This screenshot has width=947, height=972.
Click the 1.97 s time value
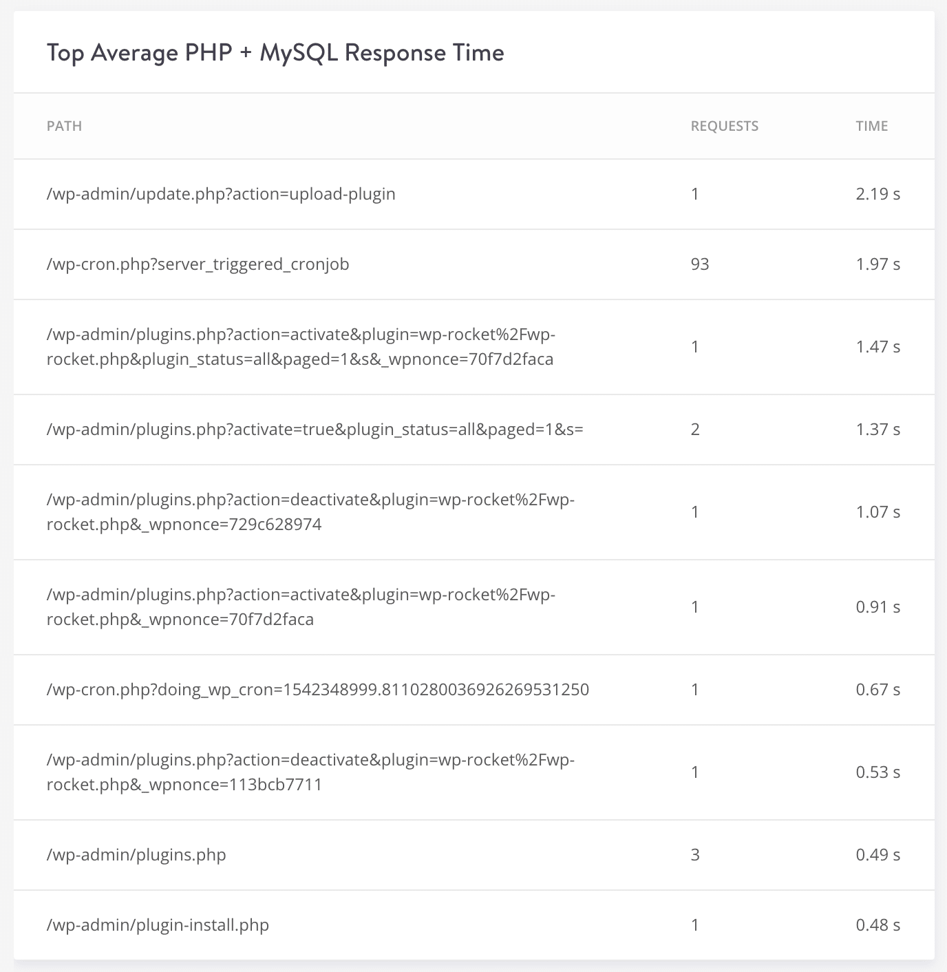[877, 264]
